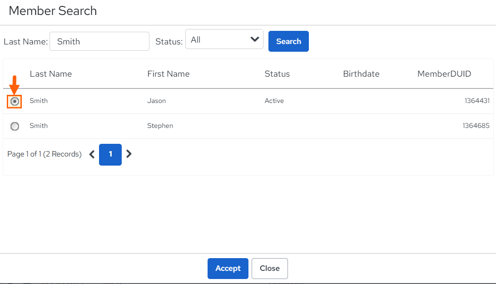Screen dimensions: 496x284
Task: Click the Smith last name in Jason's row
Action: [39, 101]
